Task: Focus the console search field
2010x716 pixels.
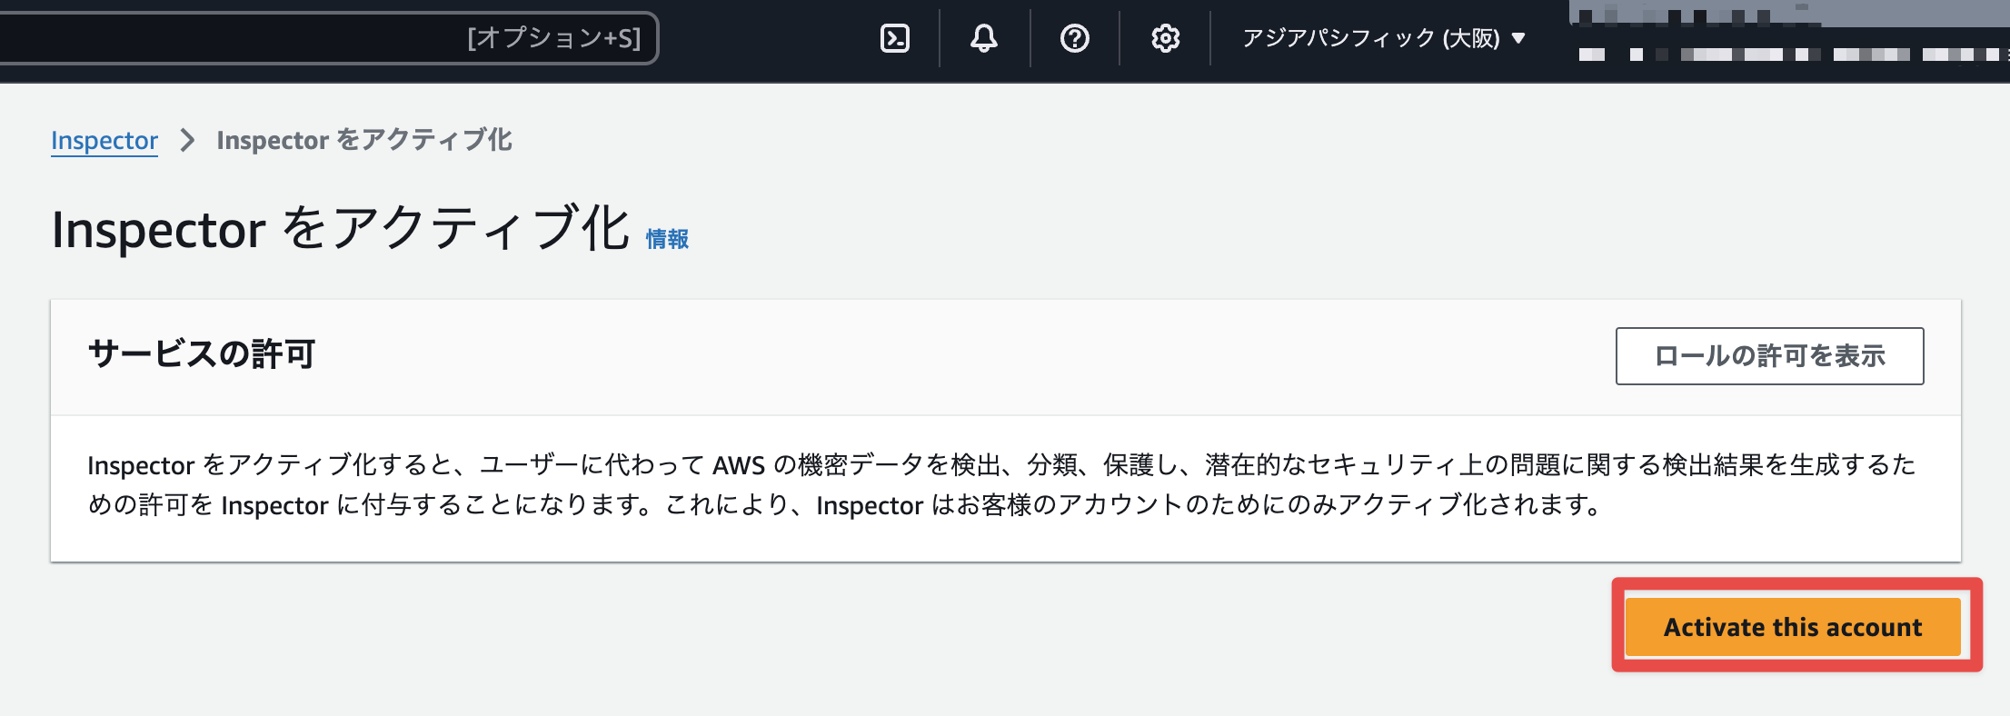Action: coord(227,38)
